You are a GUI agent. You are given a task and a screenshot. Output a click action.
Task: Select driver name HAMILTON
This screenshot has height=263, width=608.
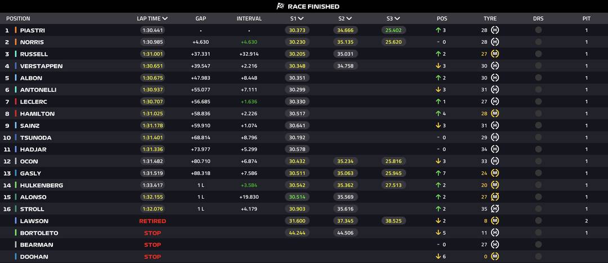37,114
